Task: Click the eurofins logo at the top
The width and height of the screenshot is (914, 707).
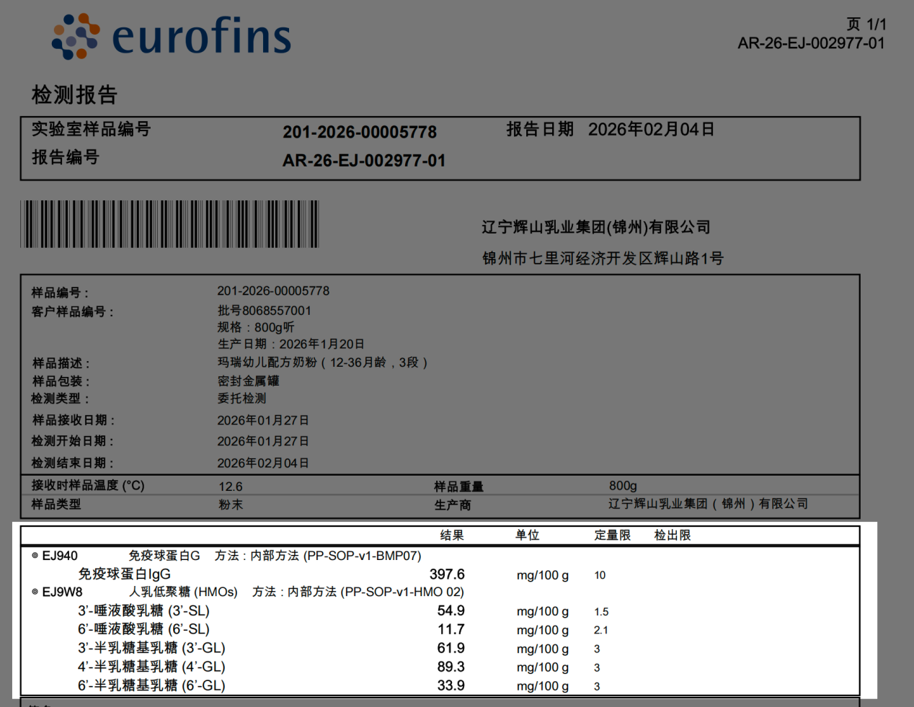Action: [172, 36]
